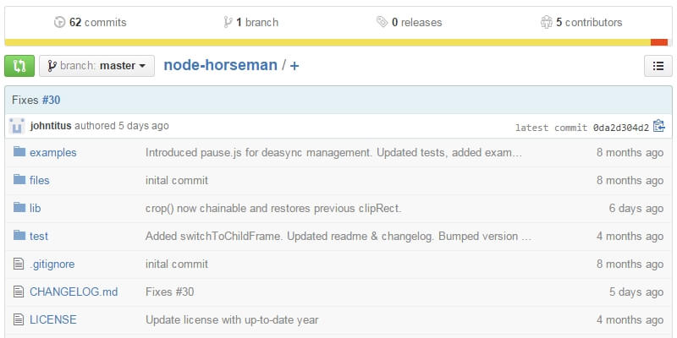Open issue #30 link in commit message
Screen dimensions: 677x338
click(x=51, y=100)
